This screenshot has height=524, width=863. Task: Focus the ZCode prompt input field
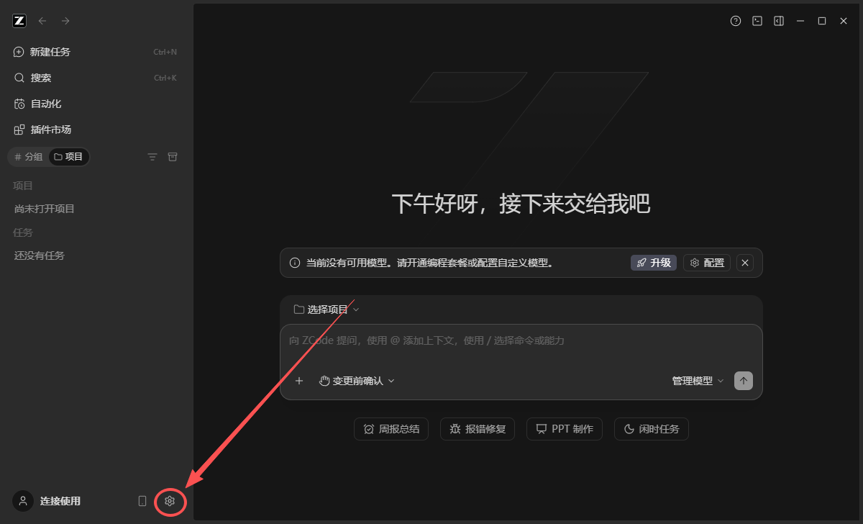[x=521, y=340]
